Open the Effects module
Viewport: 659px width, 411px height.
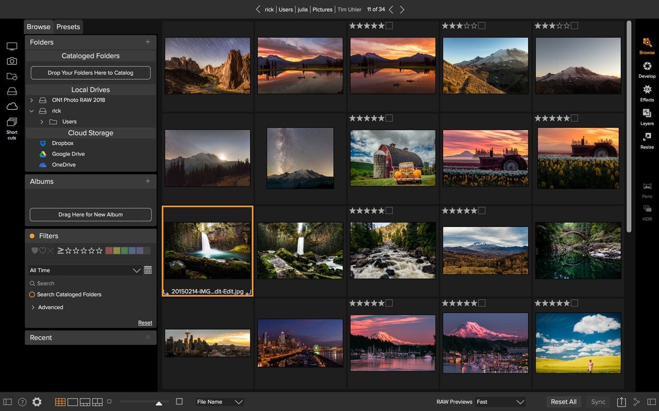click(647, 94)
